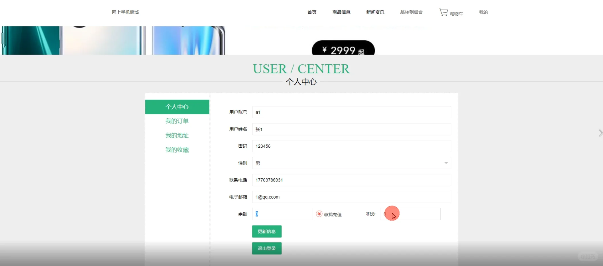Click 退出登录 to log out
Image resolution: width=603 pixels, height=266 pixels.
(266, 248)
